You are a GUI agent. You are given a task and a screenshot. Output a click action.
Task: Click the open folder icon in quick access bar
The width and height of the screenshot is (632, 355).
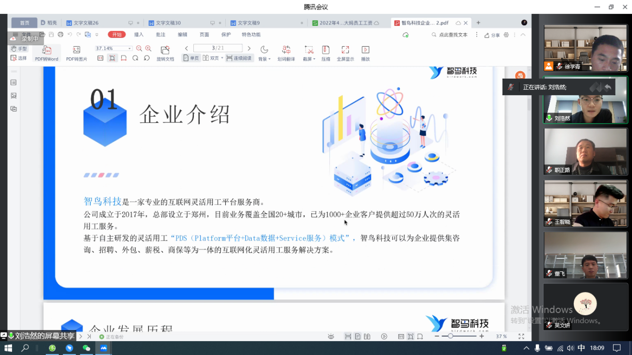tap(42, 35)
